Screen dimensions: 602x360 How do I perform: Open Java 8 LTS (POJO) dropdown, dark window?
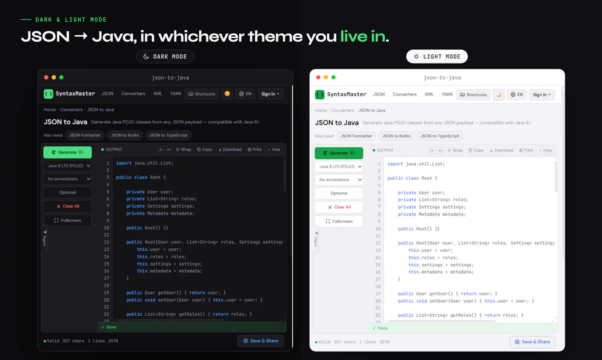[x=68, y=166]
